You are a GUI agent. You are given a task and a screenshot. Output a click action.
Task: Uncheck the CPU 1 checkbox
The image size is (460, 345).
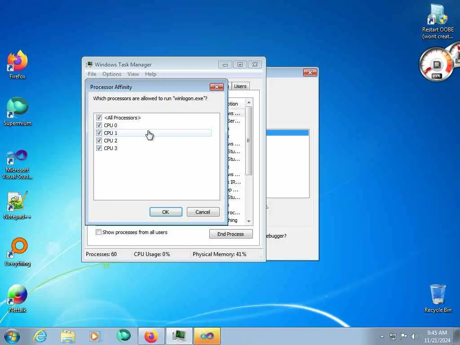pyautogui.click(x=99, y=133)
